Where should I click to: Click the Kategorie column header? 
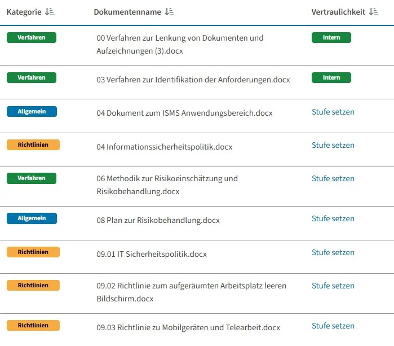pyautogui.click(x=24, y=12)
